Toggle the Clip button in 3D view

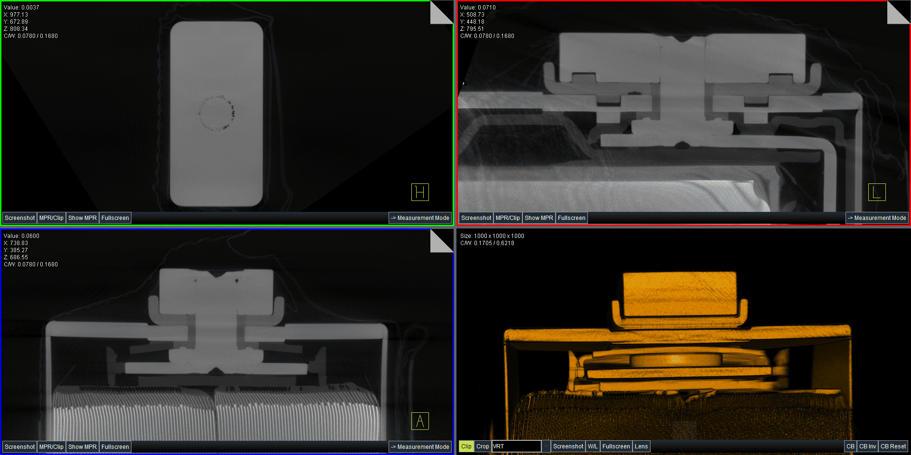pyautogui.click(x=466, y=446)
